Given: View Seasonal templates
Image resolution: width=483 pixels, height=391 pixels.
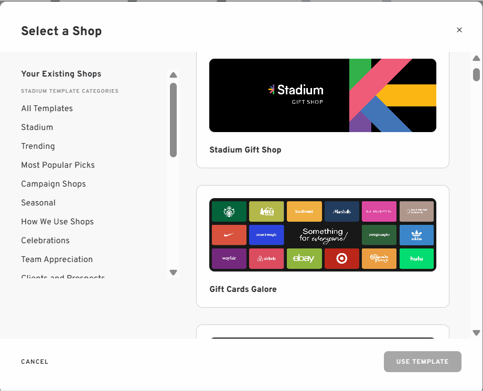Looking at the screenshot, I should [38, 203].
